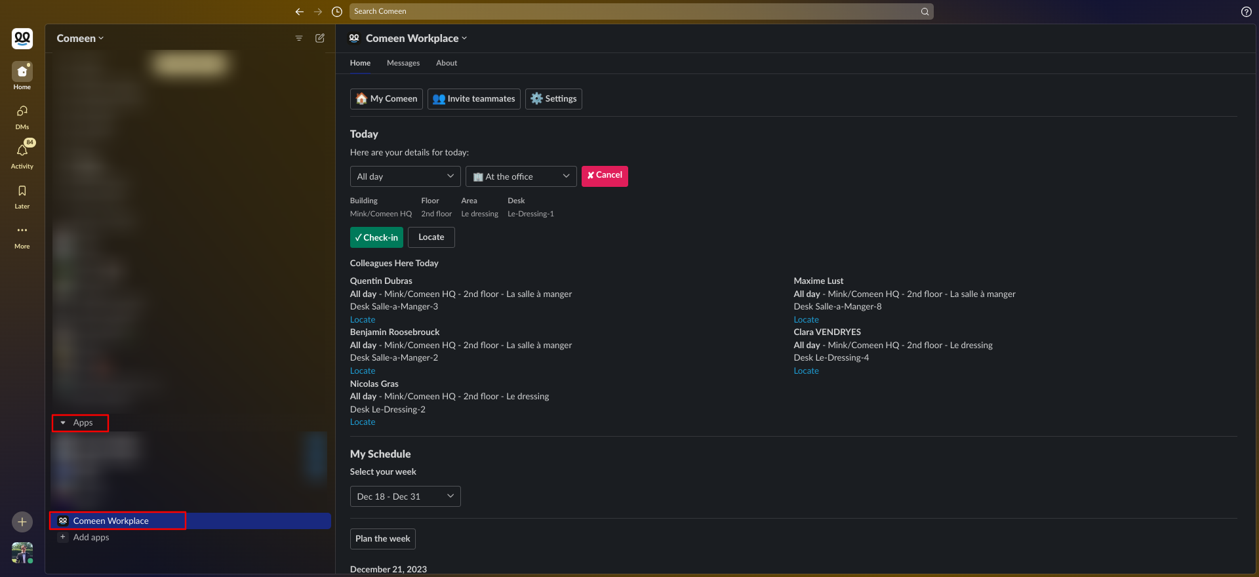The height and width of the screenshot is (577, 1259).
Task: Click the 'Benjamin Roosebrouck' name
Action: click(395, 332)
